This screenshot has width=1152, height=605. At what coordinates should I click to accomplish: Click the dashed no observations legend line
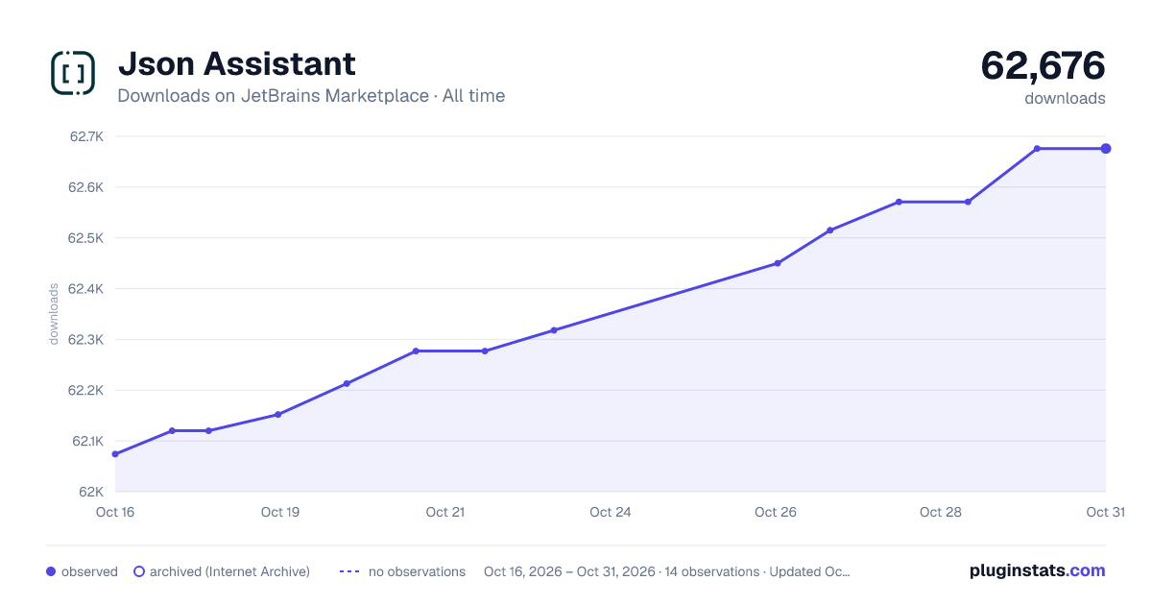(349, 571)
